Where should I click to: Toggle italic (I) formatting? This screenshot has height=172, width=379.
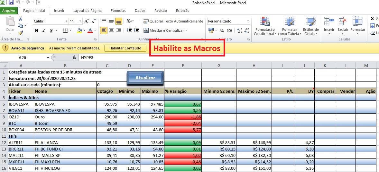click(x=44, y=30)
